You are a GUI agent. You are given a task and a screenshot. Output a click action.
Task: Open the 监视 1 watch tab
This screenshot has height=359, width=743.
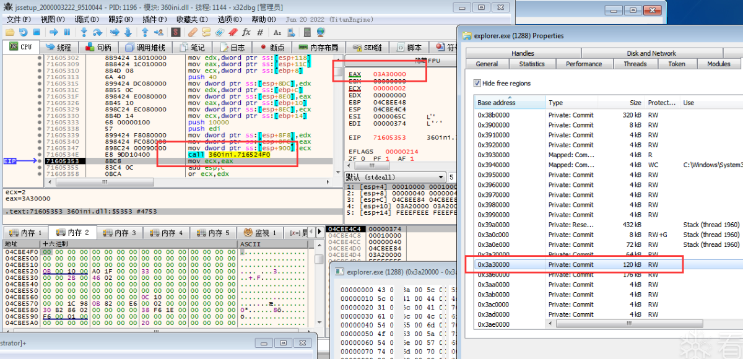pyautogui.click(x=260, y=233)
